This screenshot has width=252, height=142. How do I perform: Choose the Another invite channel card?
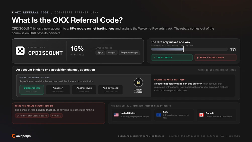click(x=84, y=90)
